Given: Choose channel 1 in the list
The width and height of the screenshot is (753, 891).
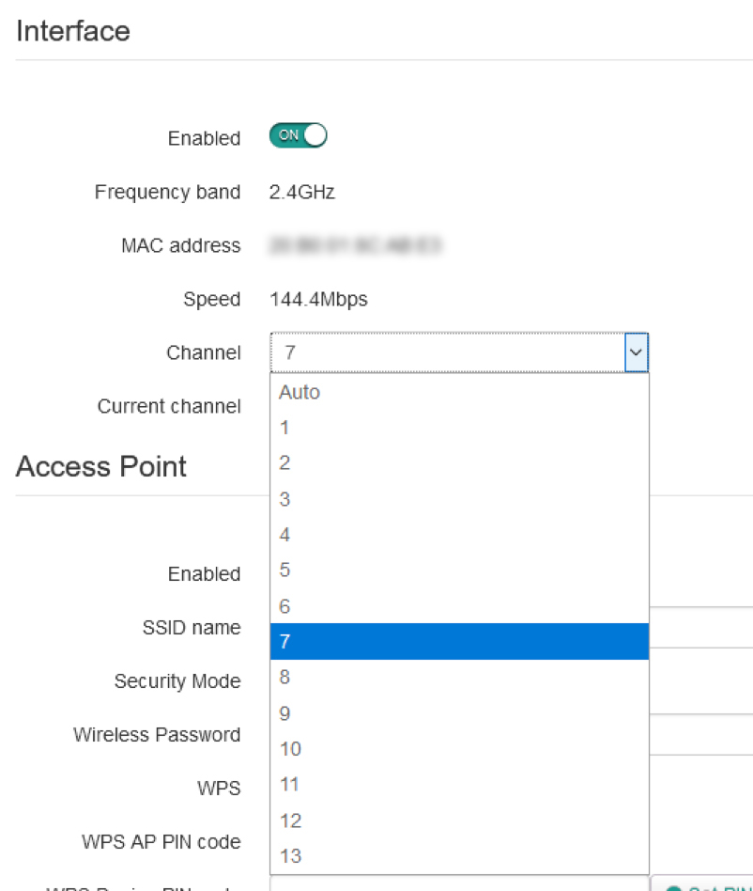Looking at the screenshot, I should tap(459, 428).
